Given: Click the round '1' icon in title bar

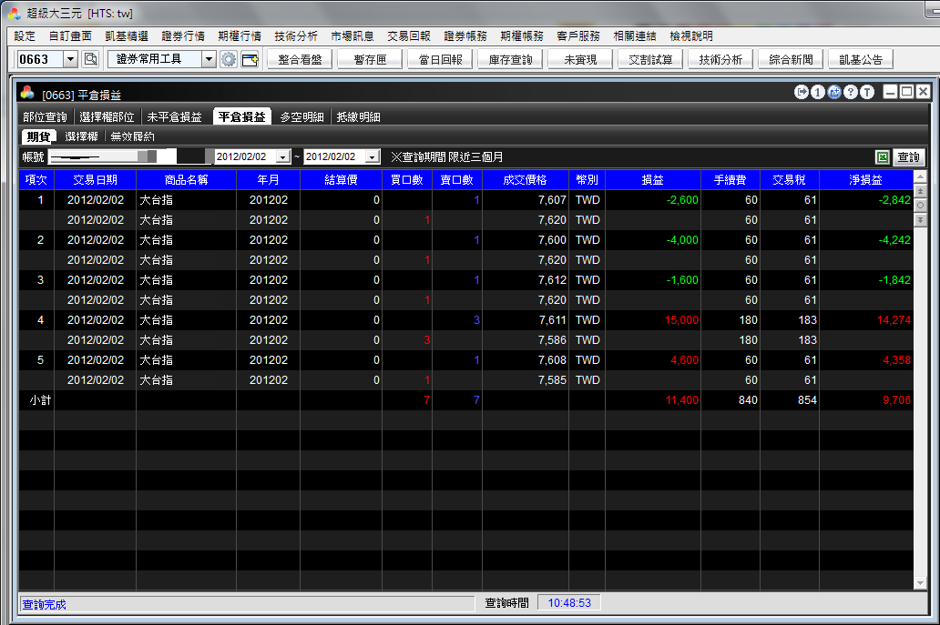Looking at the screenshot, I should (818, 92).
